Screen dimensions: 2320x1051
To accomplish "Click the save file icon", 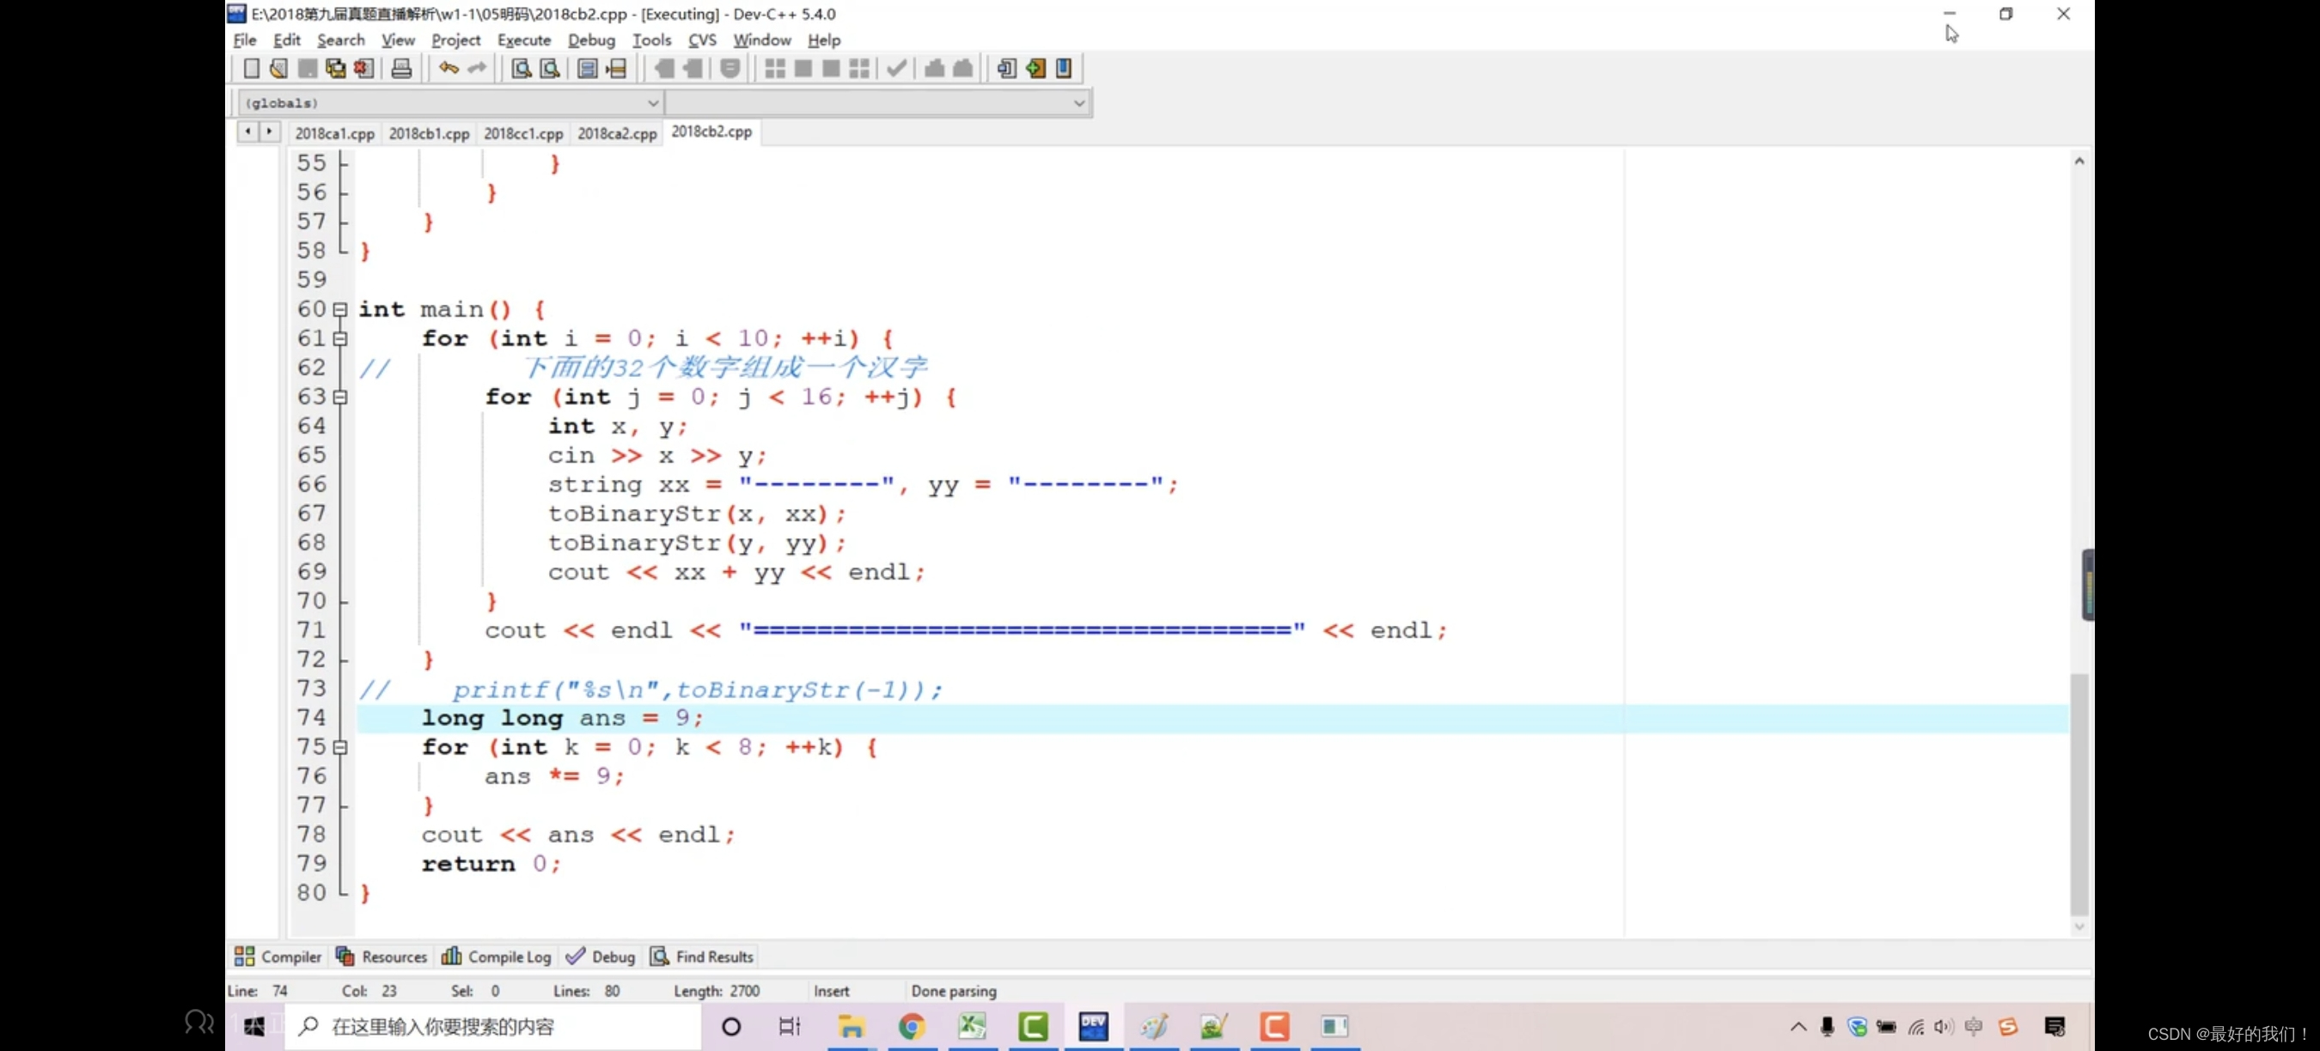I will pyautogui.click(x=306, y=68).
